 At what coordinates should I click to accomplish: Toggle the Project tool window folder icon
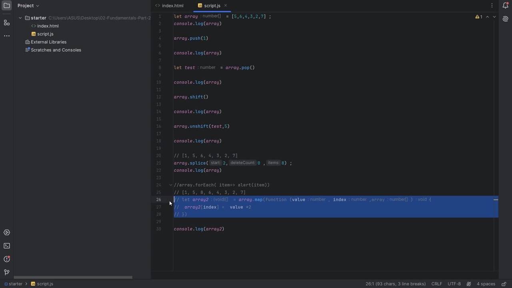click(7, 6)
